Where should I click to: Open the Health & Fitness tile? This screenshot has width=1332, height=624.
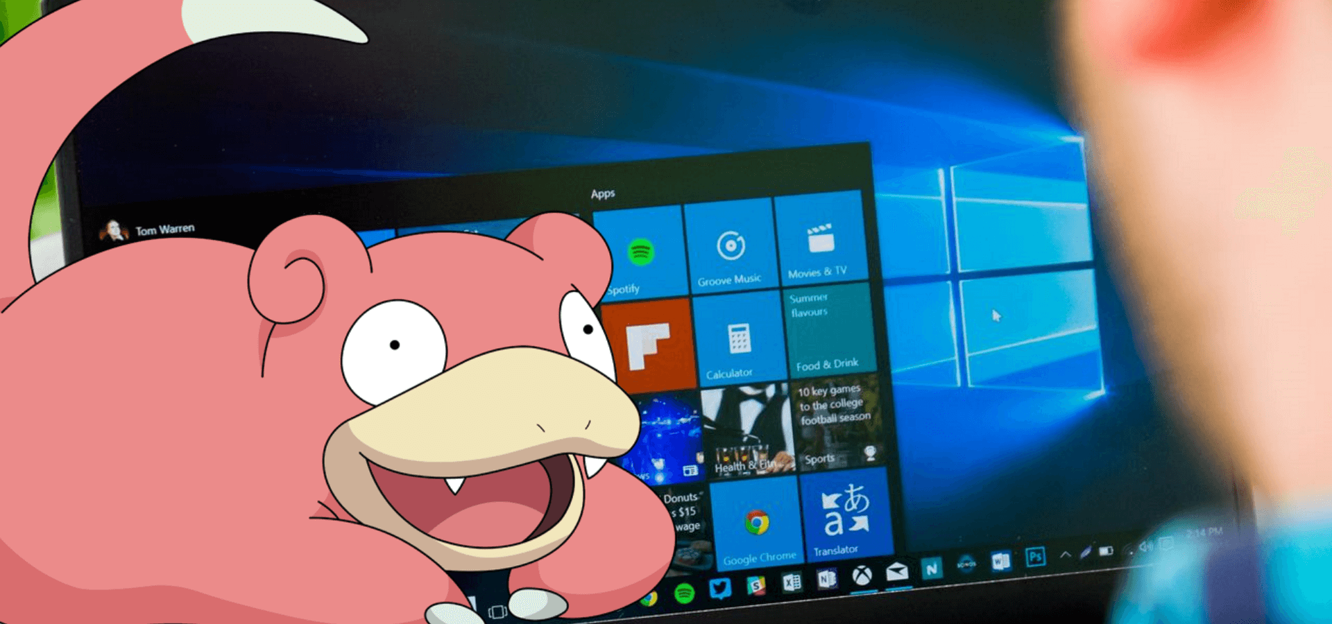(x=748, y=431)
